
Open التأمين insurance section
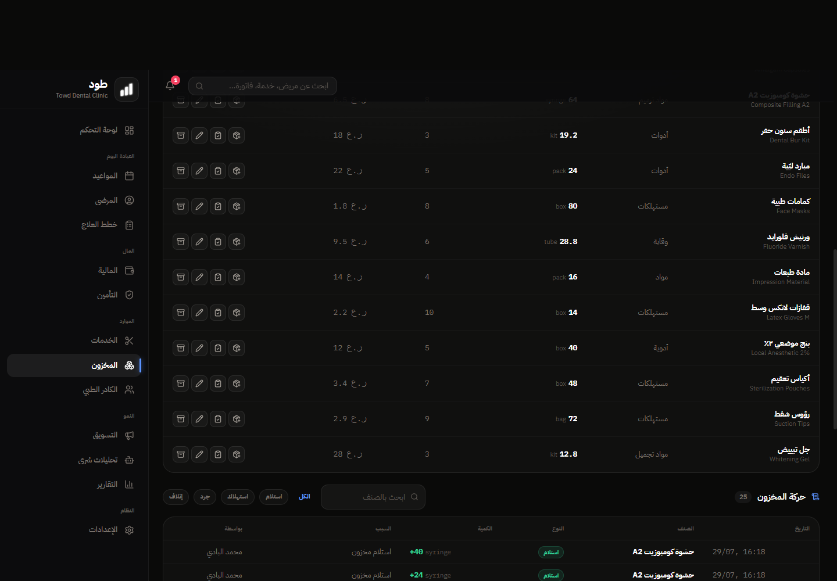click(x=74, y=295)
